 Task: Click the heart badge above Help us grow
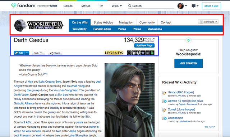[188, 40]
